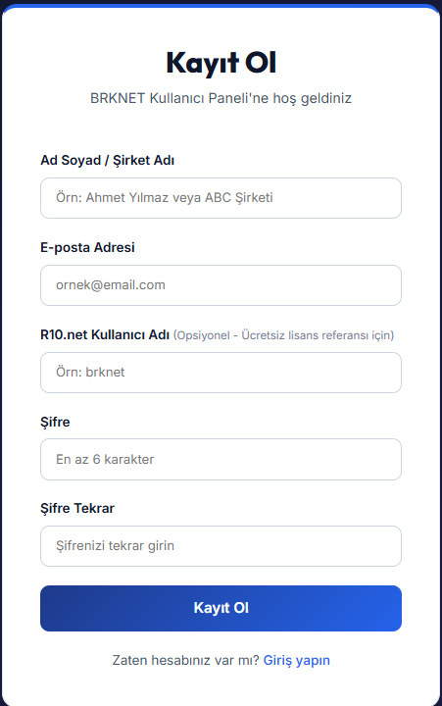The width and height of the screenshot is (442, 706).
Task: Click the 'Ad Soyad / Şirket Adı' field label
Action: point(107,160)
